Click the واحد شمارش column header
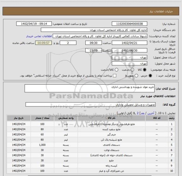The width and height of the screenshot is (182, 176). pyautogui.click(x=66, y=118)
